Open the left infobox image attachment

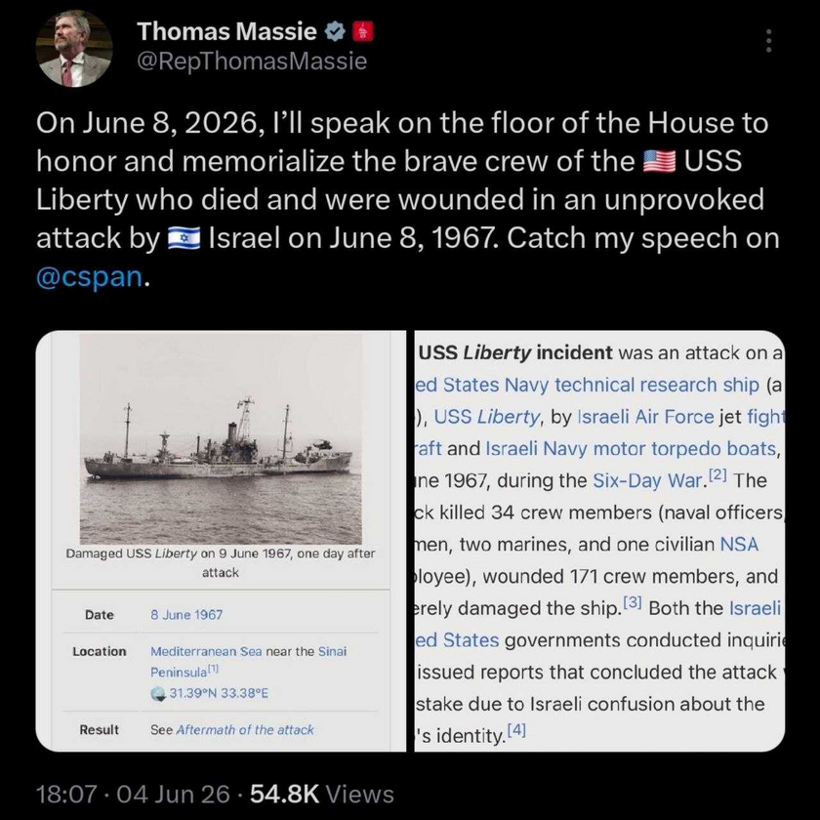pyautogui.click(x=221, y=541)
